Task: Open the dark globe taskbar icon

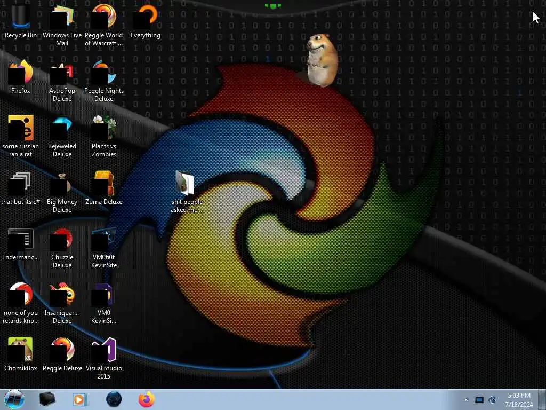Action: tap(114, 399)
